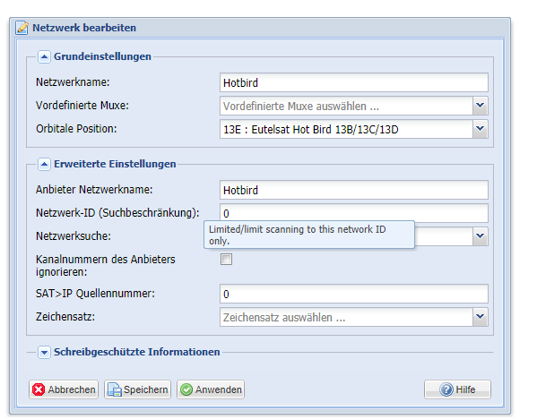Click the Netzwerk-ID (Suchbeschränkung) field
Image resolution: width=537 pixels, height=419 pixels.
(354, 213)
